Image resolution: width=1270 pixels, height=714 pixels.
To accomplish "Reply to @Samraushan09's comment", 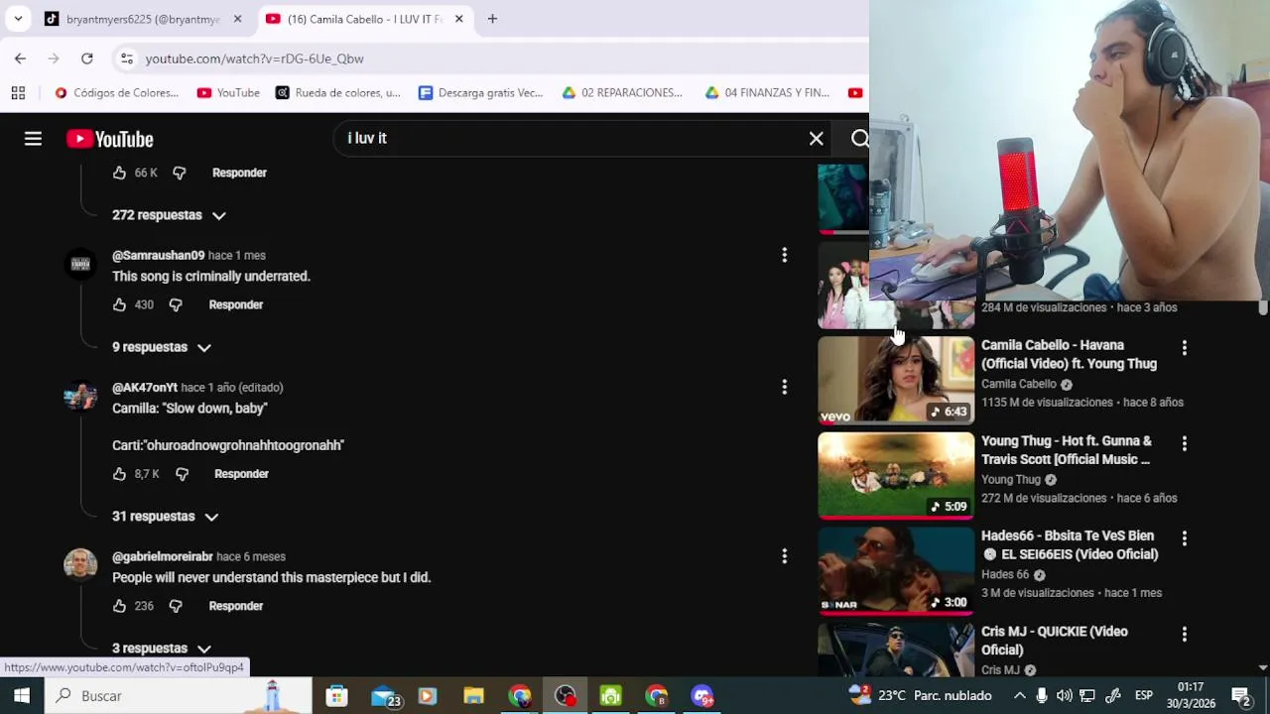I will 236,304.
